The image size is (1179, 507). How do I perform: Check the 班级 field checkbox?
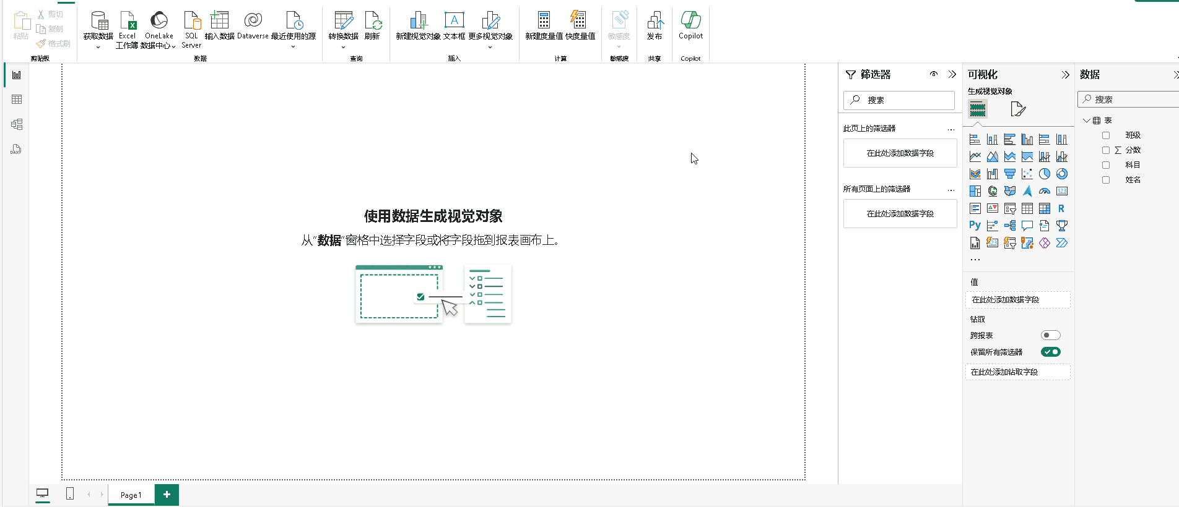tap(1106, 135)
